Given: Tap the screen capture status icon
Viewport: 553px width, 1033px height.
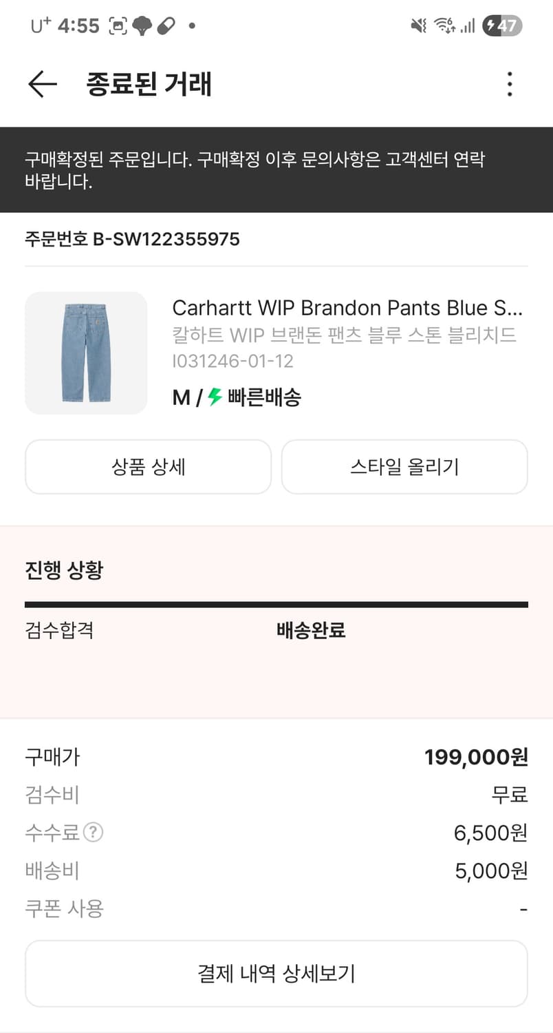Looking at the screenshot, I should [119, 26].
